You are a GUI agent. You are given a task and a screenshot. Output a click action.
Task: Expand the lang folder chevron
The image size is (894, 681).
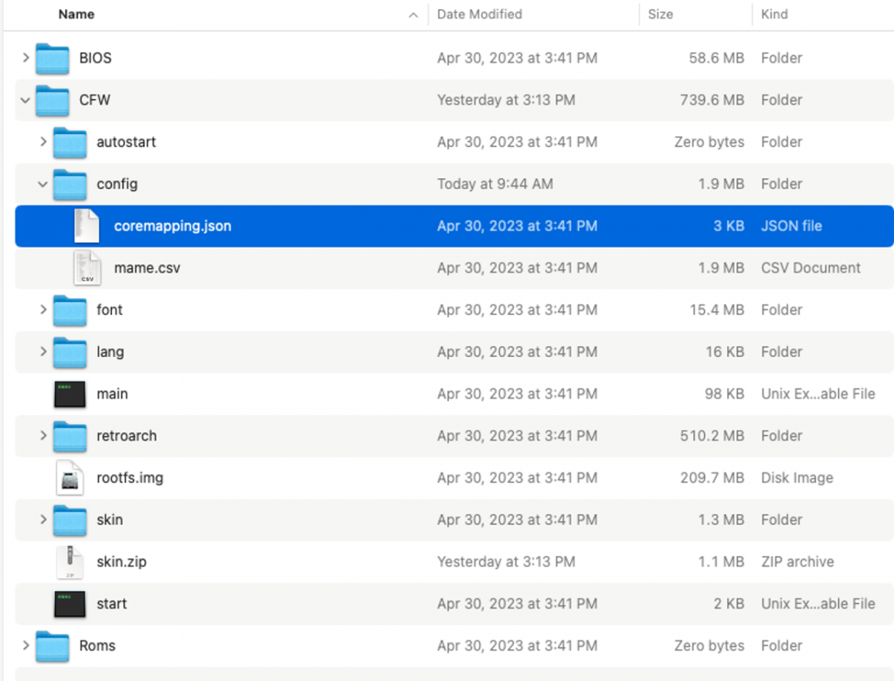pyautogui.click(x=43, y=352)
